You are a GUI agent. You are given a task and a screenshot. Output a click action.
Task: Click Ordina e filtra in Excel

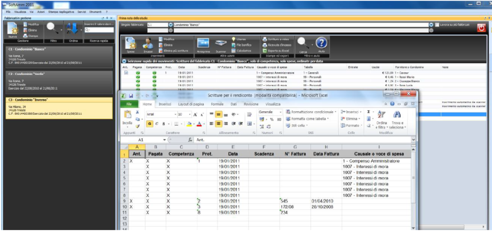coord(381,119)
